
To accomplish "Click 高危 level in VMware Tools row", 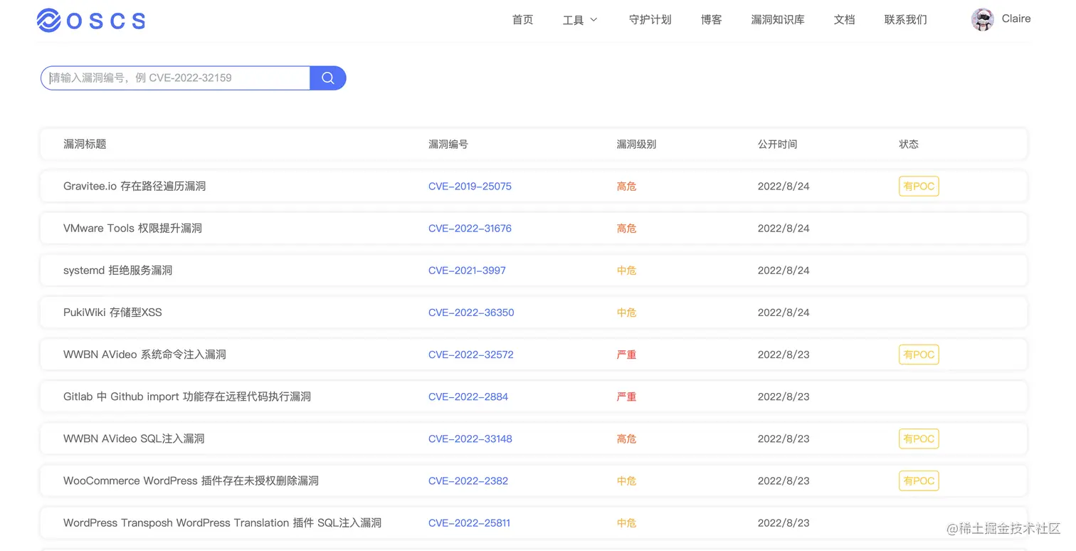I will point(626,229).
